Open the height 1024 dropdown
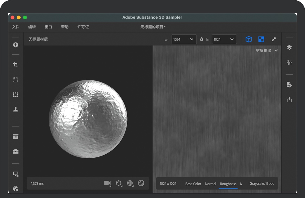 point(224,39)
